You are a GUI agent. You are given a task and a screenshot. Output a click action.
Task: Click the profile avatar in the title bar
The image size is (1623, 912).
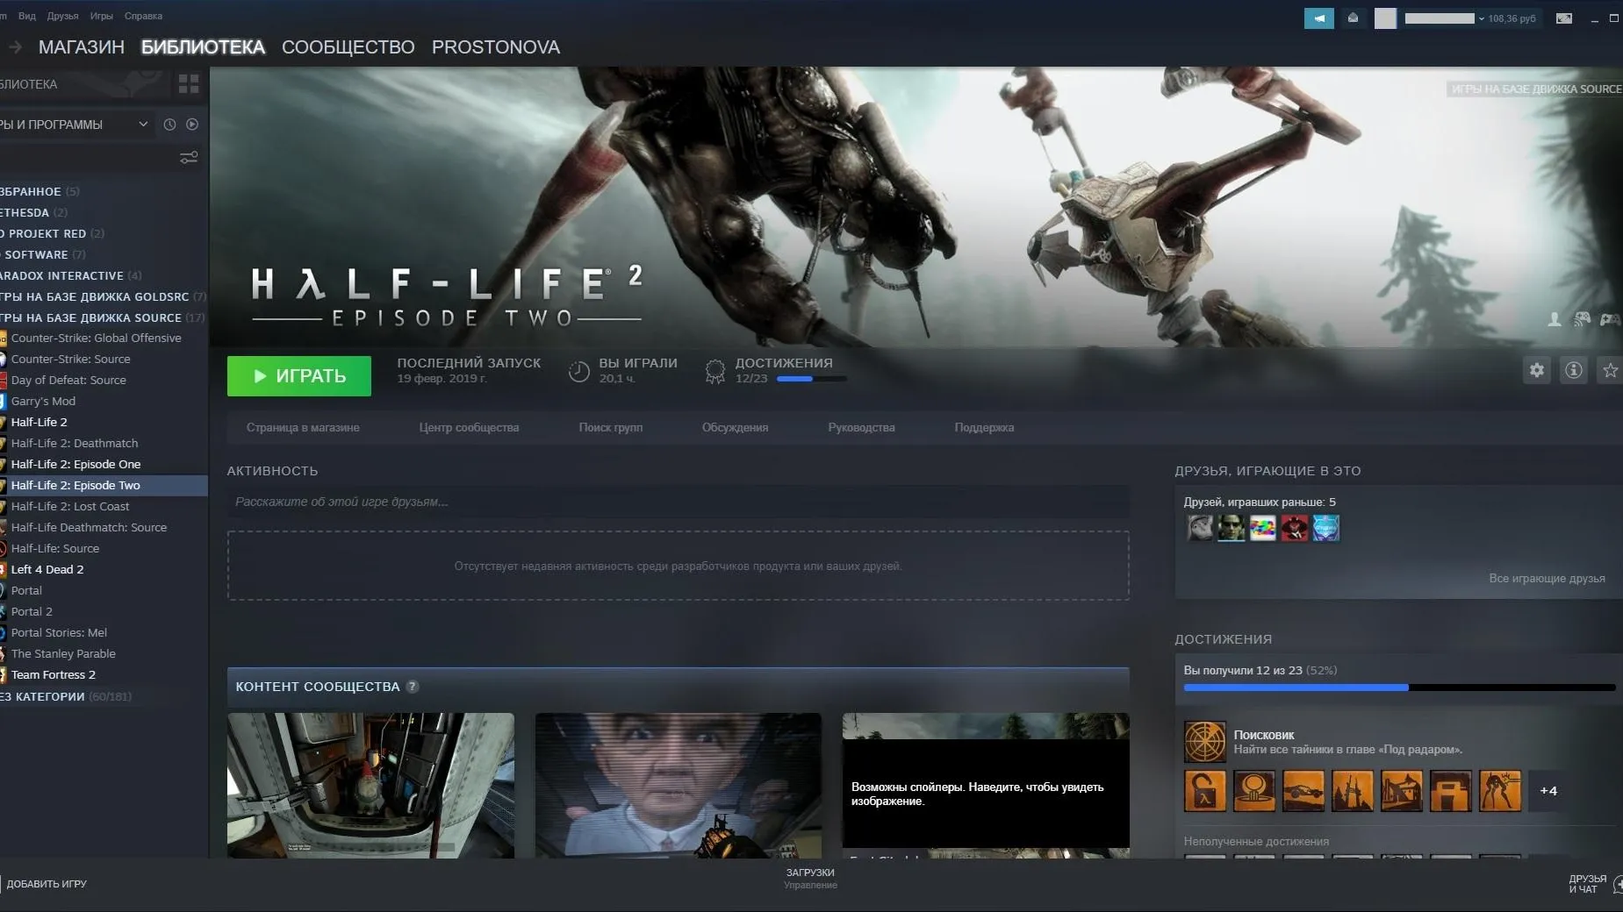pos(1385,18)
